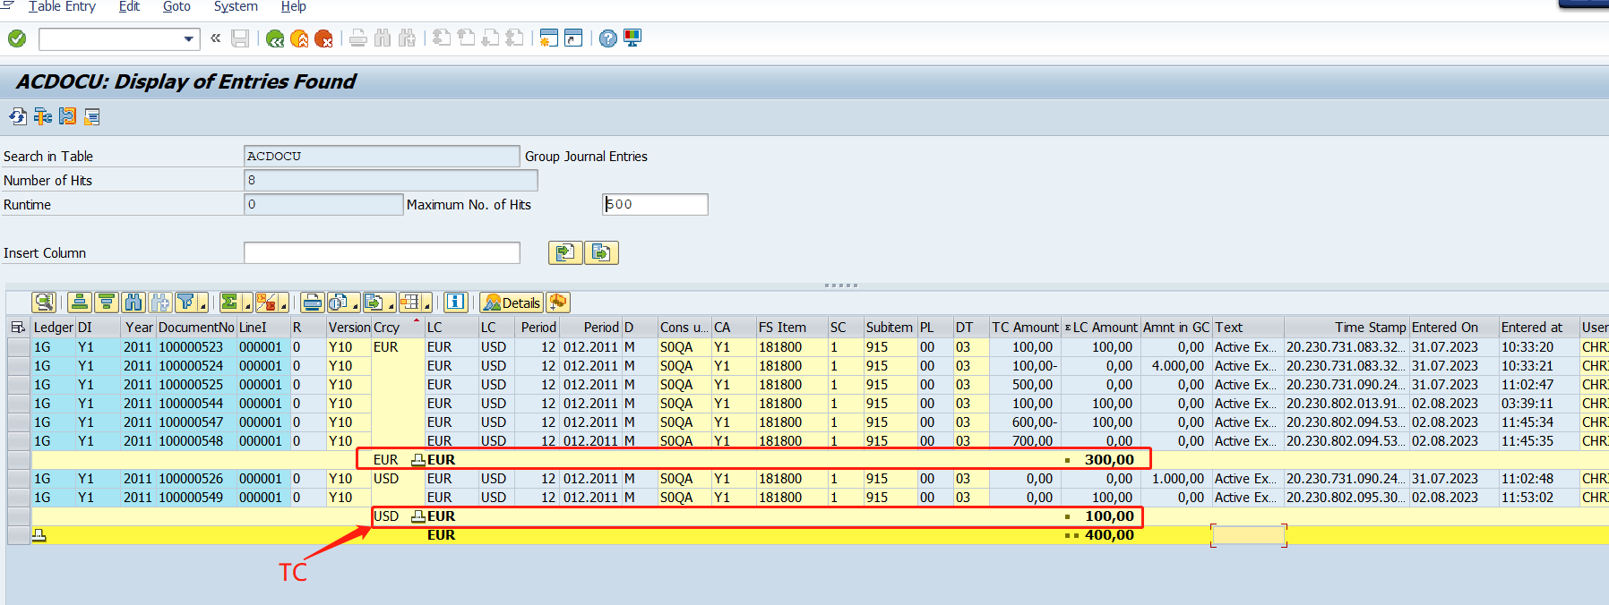Select the row selector for document 100000523
The image size is (1609, 605).
pyautogui.click(x=18, y=347)
